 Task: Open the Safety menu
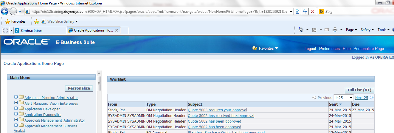click(367, 30)
